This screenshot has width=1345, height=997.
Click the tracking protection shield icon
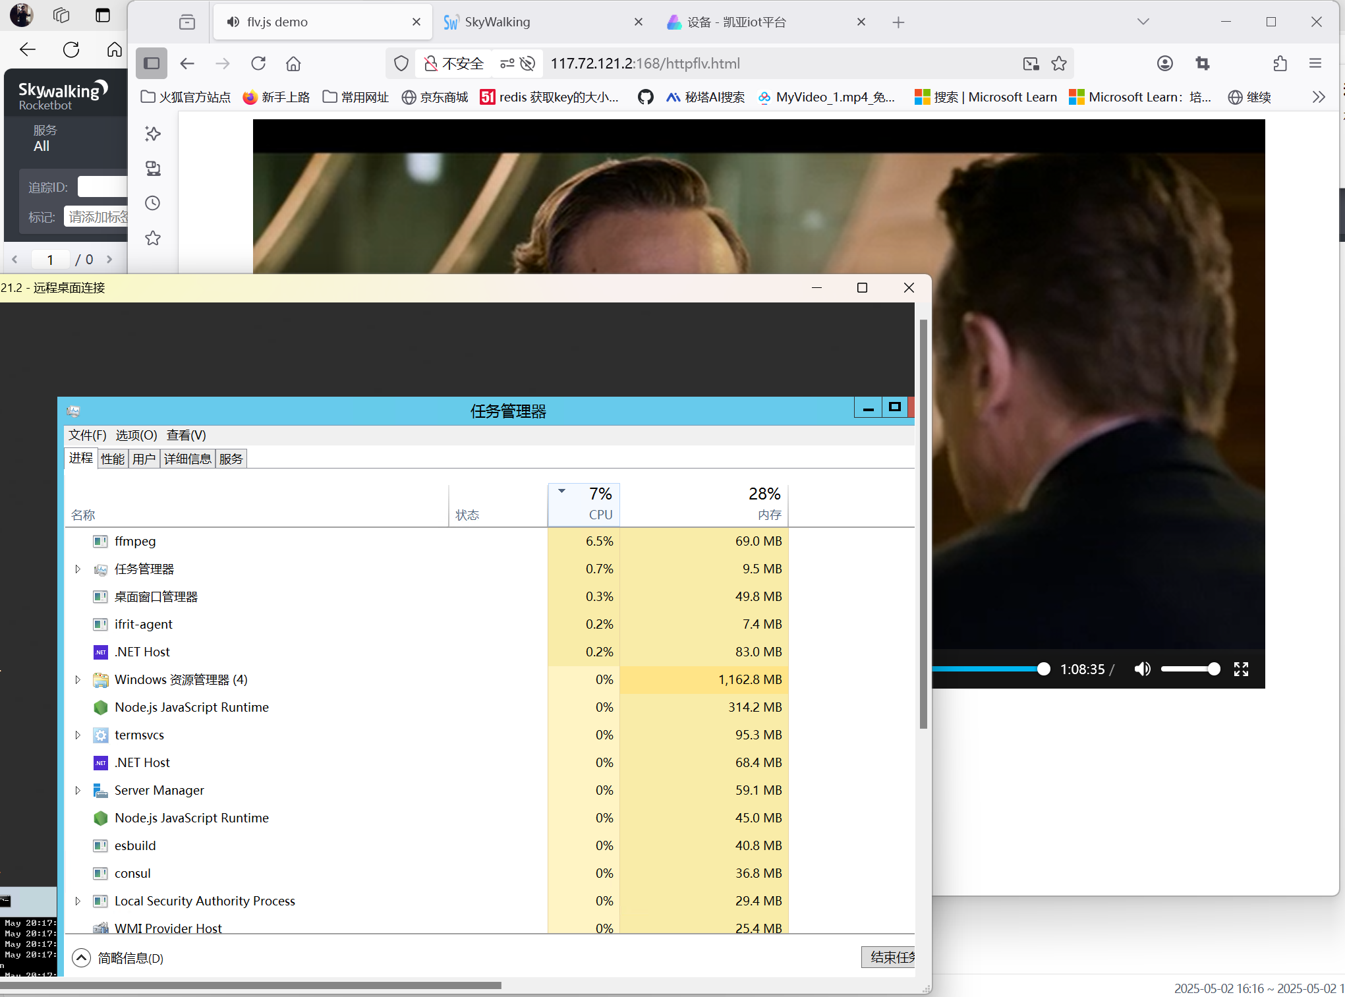tap(401, 63)
